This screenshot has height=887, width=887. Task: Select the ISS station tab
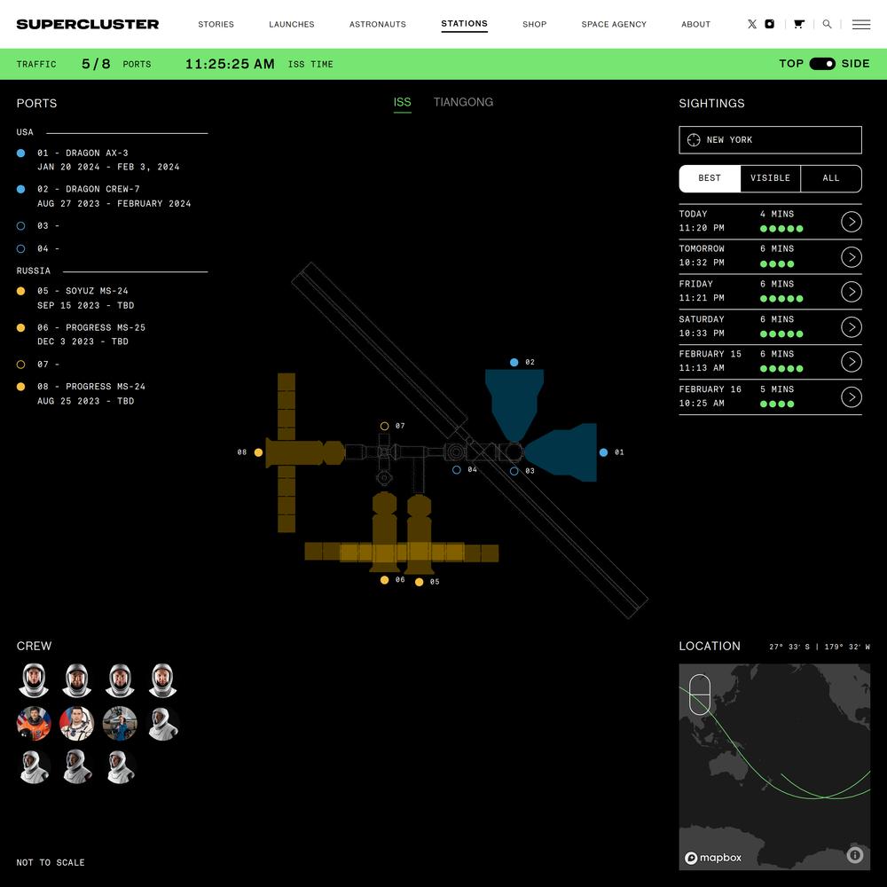coord(402,102)
